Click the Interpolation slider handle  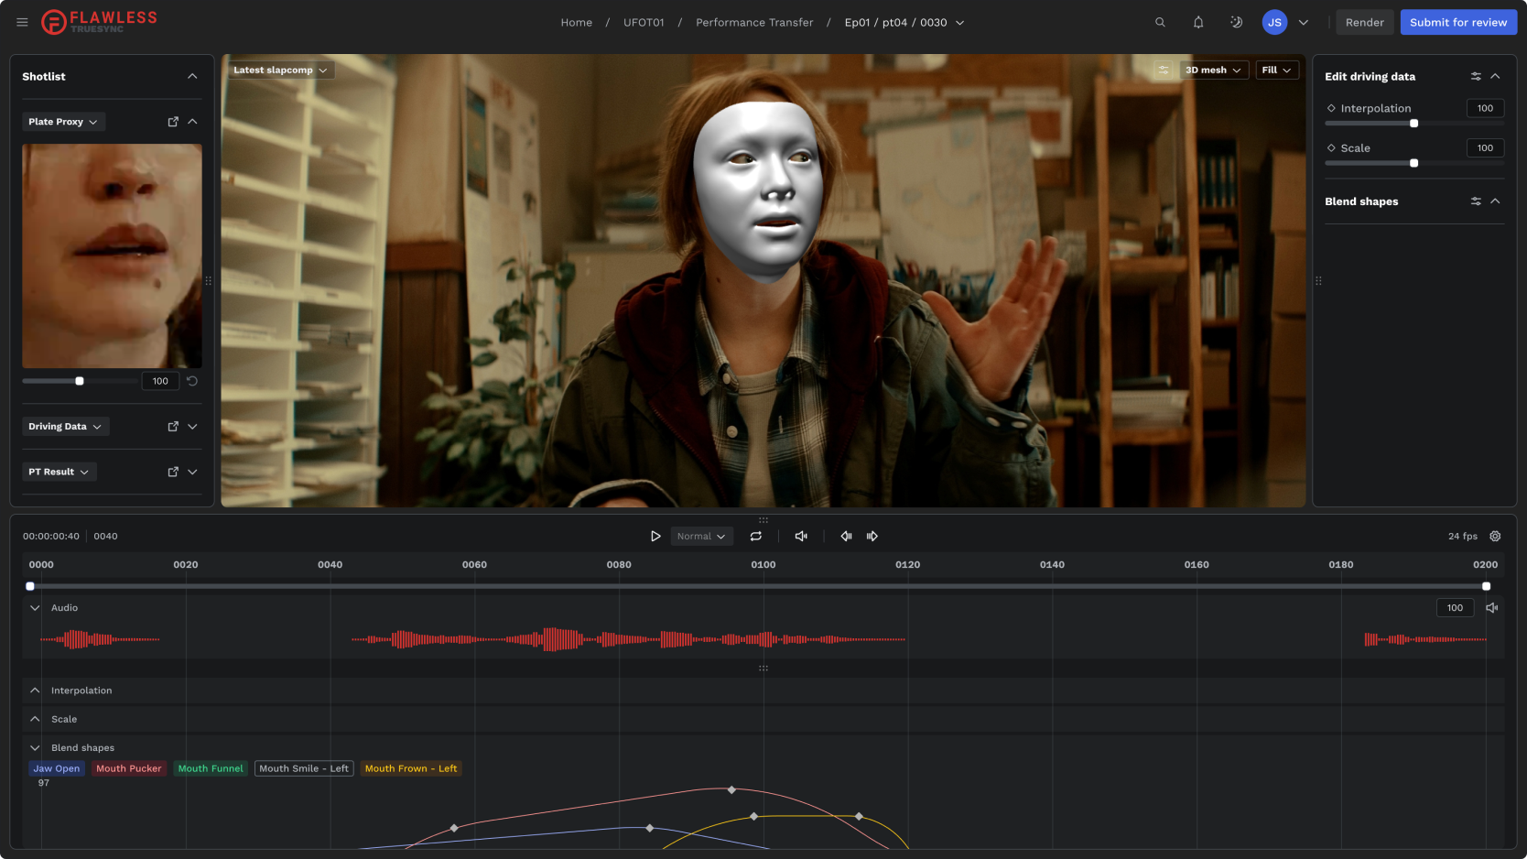[1413, 124]
